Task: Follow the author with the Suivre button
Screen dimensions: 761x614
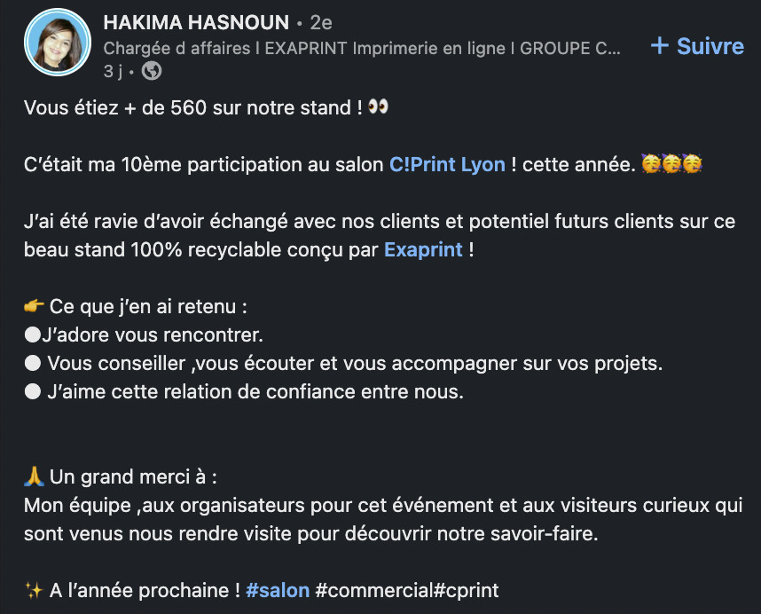Action: 697,46
